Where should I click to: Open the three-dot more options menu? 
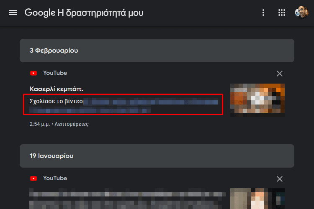(x=263, y=13)
